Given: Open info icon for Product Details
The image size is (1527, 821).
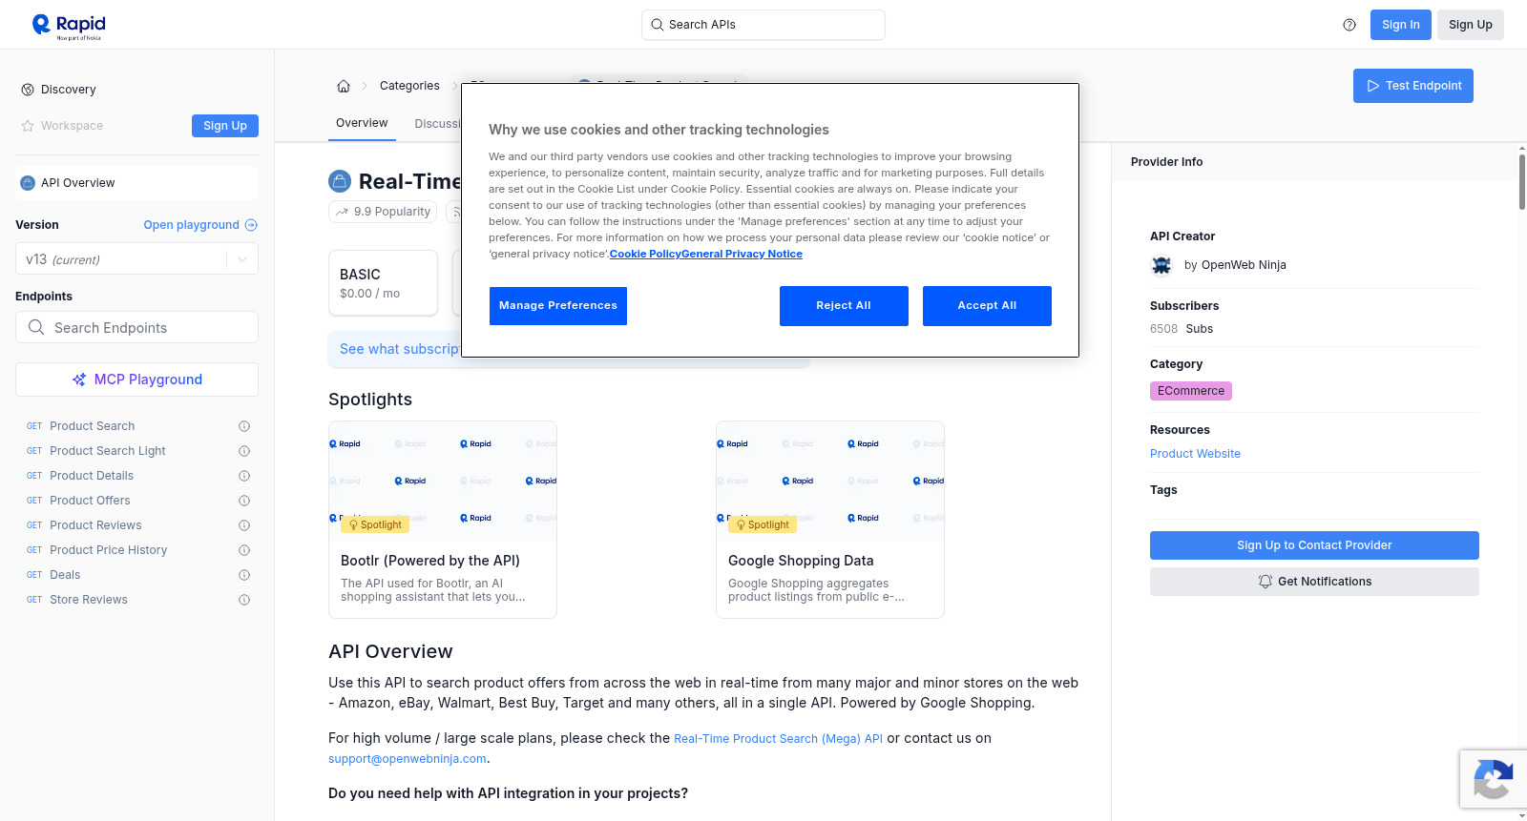Looking at the screenshot, I should [244, 476].
